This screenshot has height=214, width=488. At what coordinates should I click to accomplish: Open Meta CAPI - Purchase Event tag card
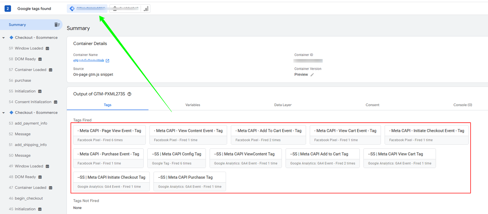pyautogui.click(x=108, y=158)
